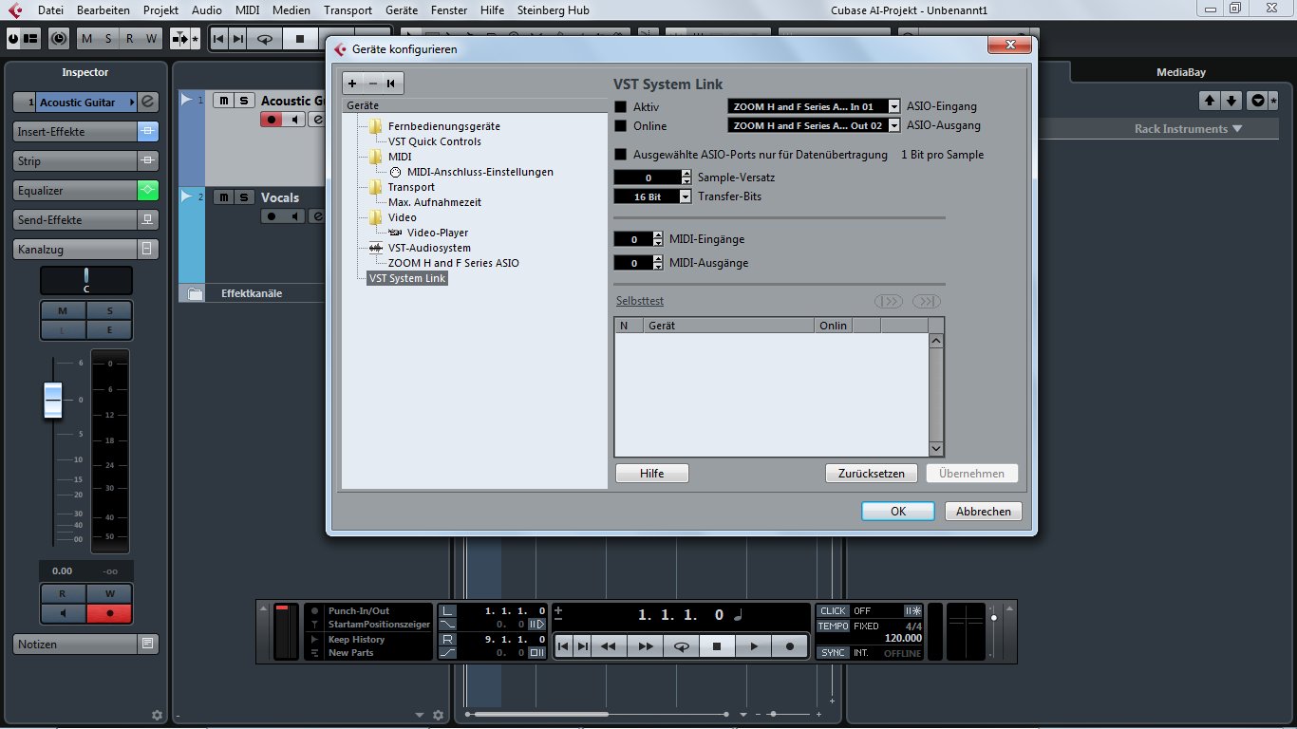
Task: Click MediaBay next arrow icon
Action: tap(1231, 101)
